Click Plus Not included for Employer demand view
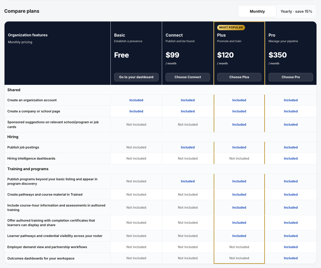 click(x=239, y=247)
